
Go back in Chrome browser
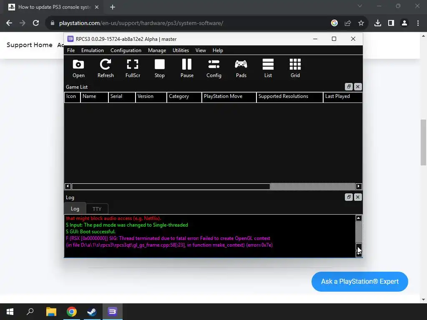click(9, 23)
